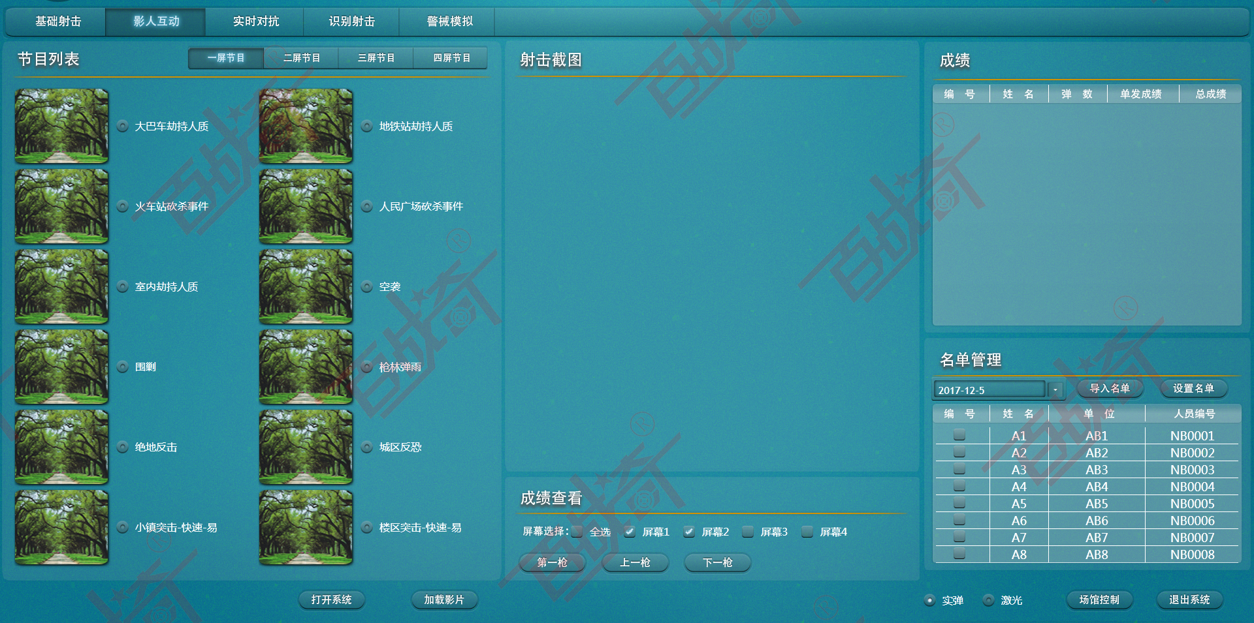Click the 下一枪 button
Viewport: 1254px width, 623px height.
(717, 562)
